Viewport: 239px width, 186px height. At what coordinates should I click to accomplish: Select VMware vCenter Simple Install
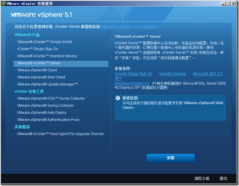(45, 42)
